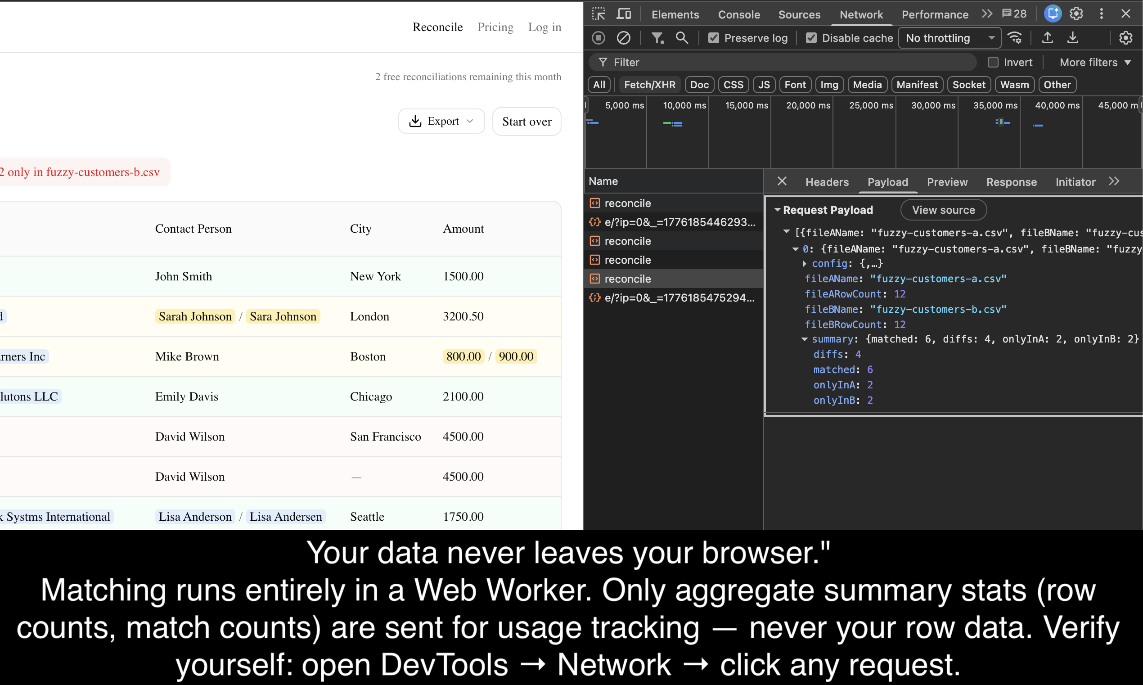Export HAR file download icon
This screenshot has height=685, width=1143.
pos(1073,38)
